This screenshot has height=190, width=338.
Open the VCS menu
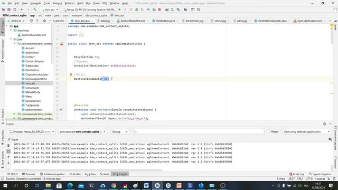[x=105, y=3]
